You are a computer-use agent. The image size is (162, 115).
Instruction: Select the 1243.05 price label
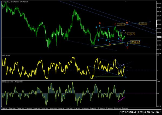[143, 24]
